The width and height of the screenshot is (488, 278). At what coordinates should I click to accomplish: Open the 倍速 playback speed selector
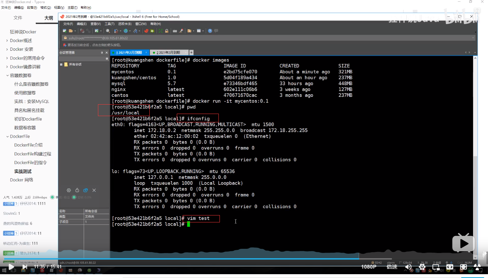click(392, 267)
